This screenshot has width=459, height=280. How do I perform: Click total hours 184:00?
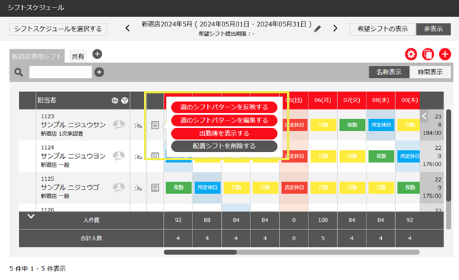click(432, 133)
